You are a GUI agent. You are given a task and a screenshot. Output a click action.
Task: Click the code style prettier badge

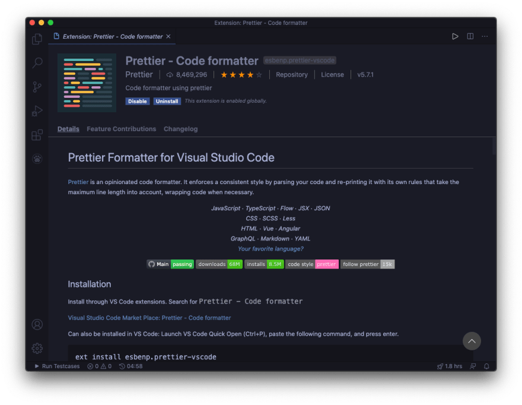tap(312, 264)
